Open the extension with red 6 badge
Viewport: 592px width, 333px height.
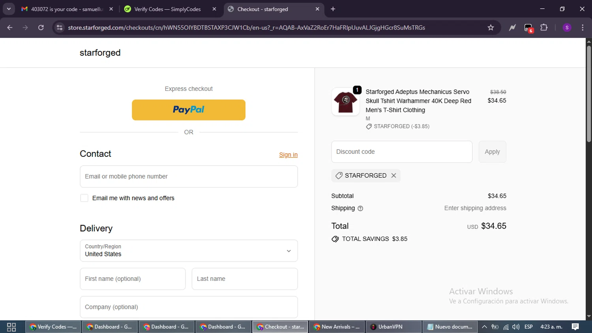(x=528, y=28)
